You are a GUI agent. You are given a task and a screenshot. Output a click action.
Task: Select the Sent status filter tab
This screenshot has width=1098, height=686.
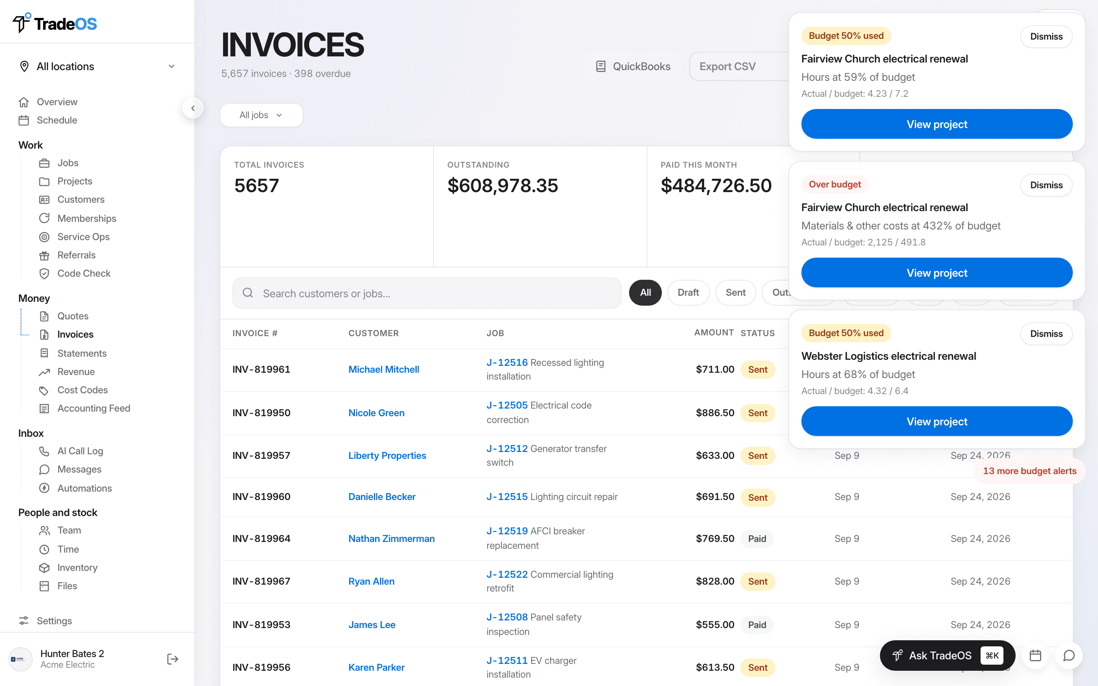click(x=735, y=293)
